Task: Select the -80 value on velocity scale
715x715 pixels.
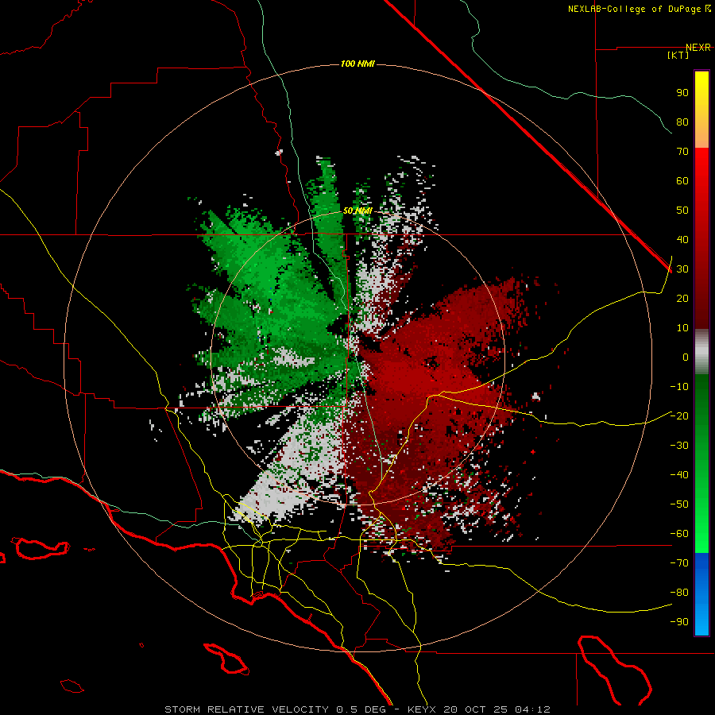Action: [x=679, y=593]
